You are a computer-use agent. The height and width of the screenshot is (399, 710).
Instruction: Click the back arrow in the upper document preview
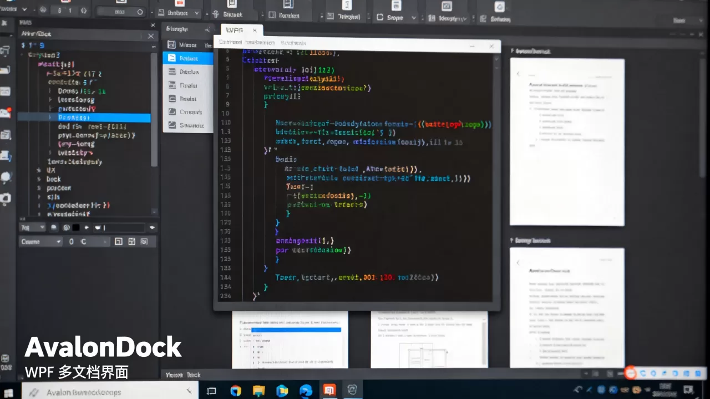click(519, 74)
